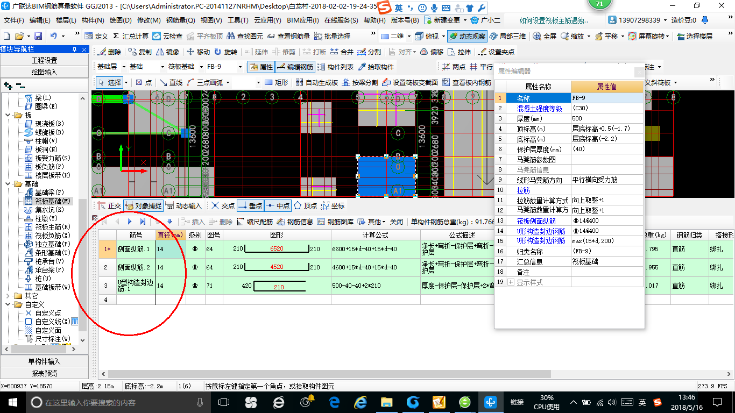Open the 钢筋量(Q) menu
Screen dimensions: 735x413
tap(181, 20)
